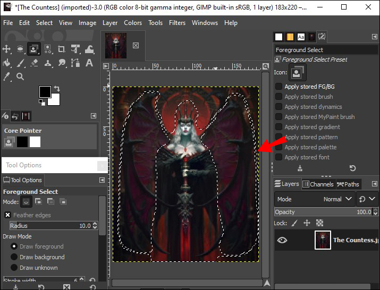Viewport: 380px width, 290px height.
Task: Select Draw background radio option
Action: pos(14,257)
